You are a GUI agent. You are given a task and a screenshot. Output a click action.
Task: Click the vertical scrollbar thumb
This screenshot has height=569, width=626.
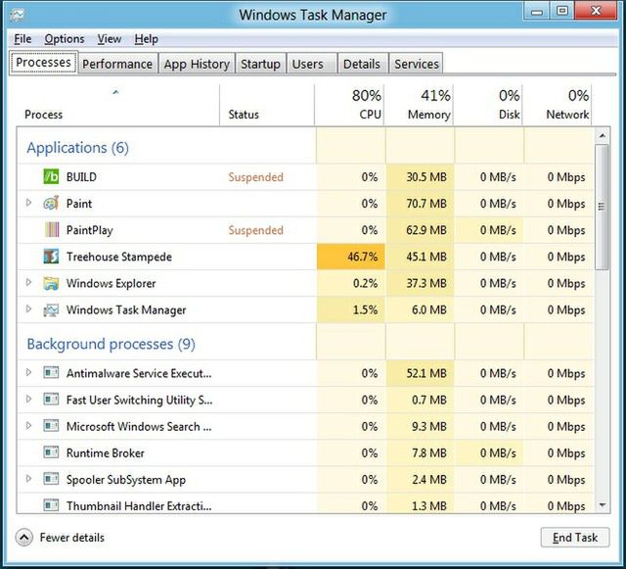tap(602, 207)
